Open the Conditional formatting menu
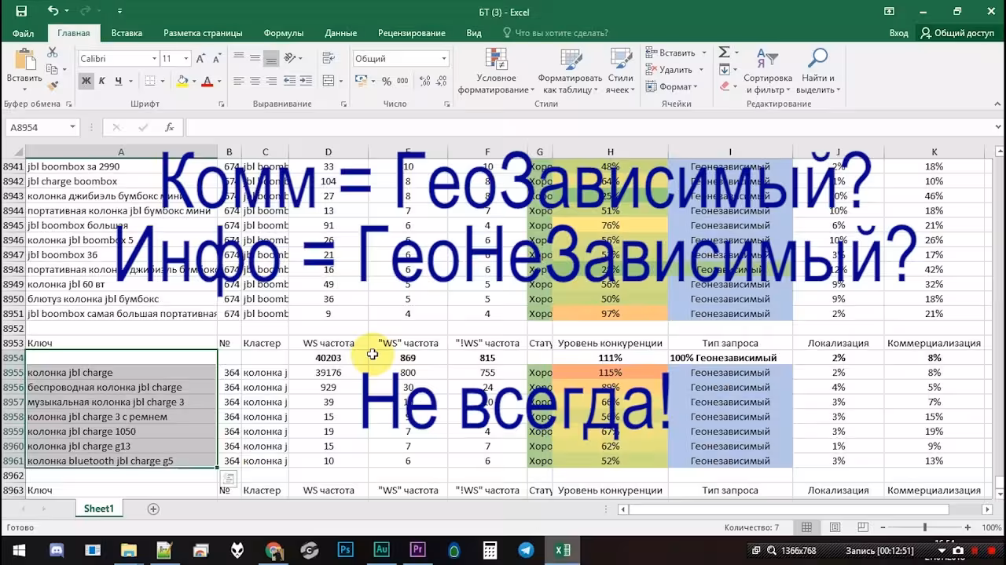1006x565 pixels. (x=495, y=75)
